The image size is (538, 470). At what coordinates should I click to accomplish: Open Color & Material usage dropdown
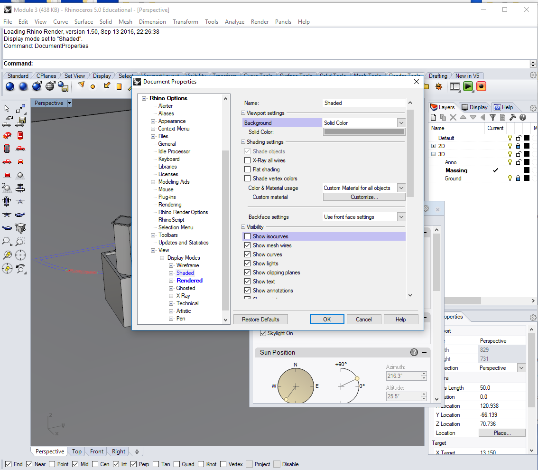click(401, 188)
